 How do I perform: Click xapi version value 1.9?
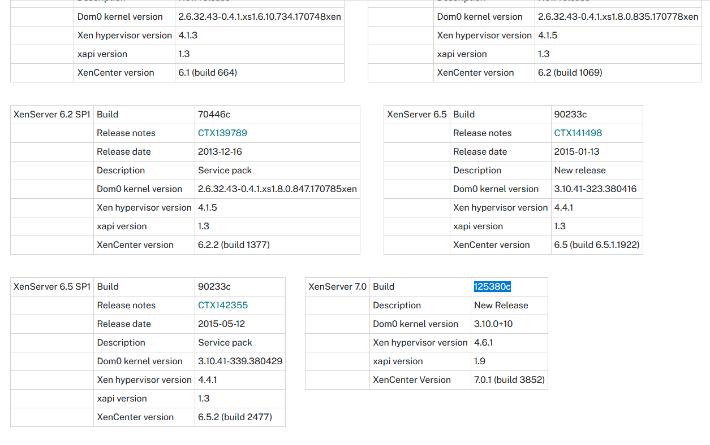(x=480, y=361)
